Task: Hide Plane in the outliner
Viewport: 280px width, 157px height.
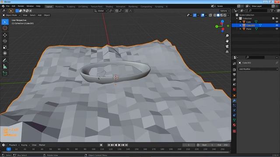Action: coord(277,29)
